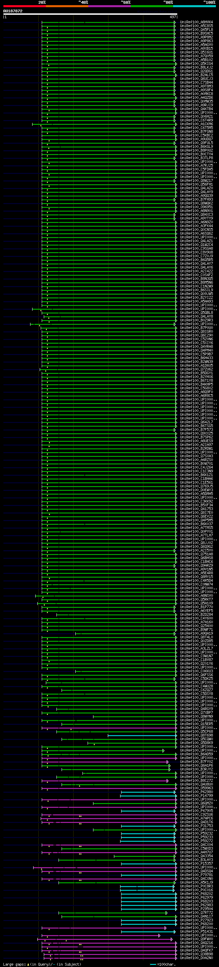Open hit UniRef100_Q45FL8

[x=196, y=30]
